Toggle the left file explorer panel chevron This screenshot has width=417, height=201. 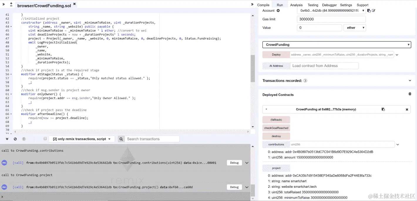(4, 4)
